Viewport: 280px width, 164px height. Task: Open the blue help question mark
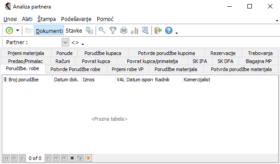[169, 30]
